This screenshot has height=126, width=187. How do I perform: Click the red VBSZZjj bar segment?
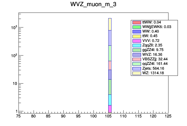click(110, 65)
